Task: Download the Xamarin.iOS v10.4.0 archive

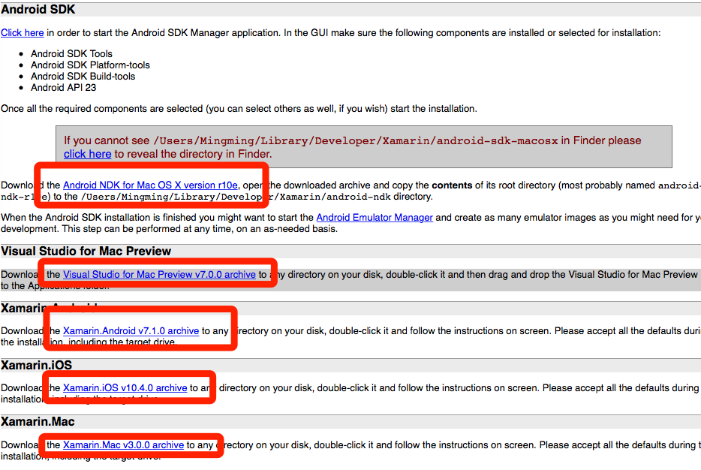Action: pos(125,387)
